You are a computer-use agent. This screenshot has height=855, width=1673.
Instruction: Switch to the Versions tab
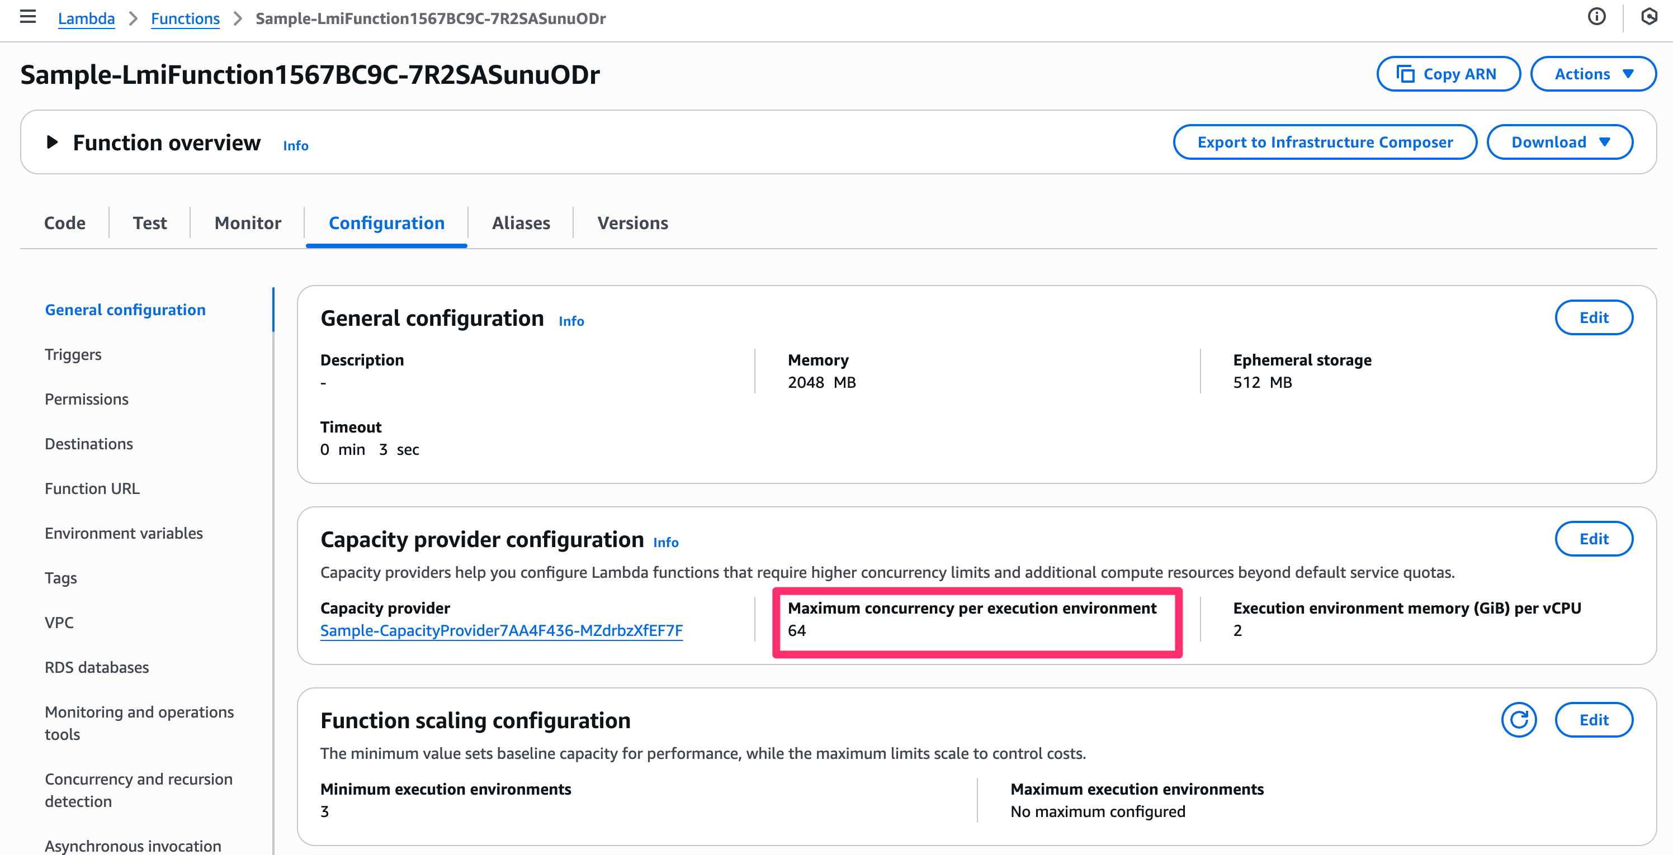pyautogui.click(x=632, y=224)
